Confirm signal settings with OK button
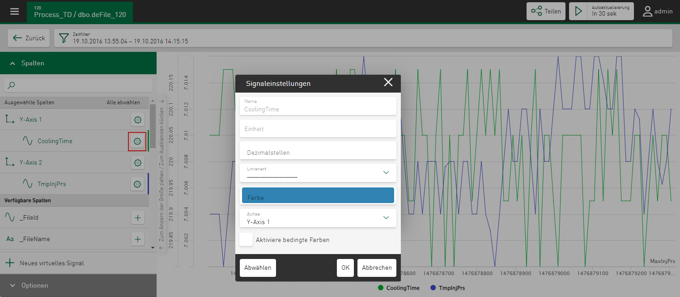This screenshot has height=297, width=680. [345, 268]
